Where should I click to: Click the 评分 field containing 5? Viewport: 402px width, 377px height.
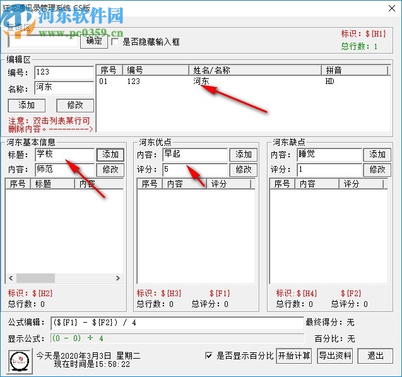(195, 169)
